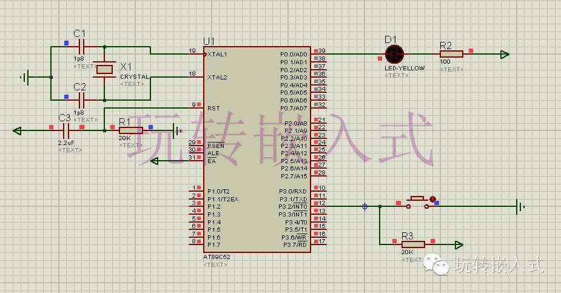Click the push button switch on INT0 line

click(x=417, y=203)
